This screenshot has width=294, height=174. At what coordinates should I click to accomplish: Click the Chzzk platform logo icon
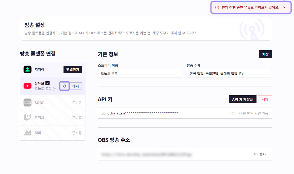(28, 69)
